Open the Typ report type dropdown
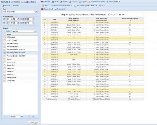The width and height of the screenshot is (157, 125). tap(36, 12)
